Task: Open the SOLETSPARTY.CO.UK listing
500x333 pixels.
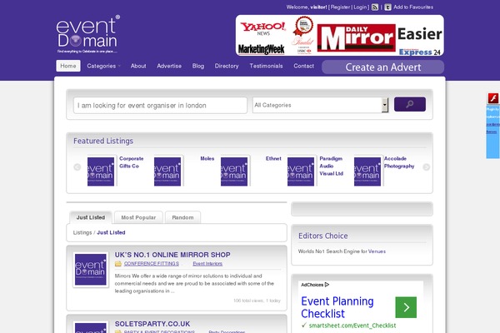Action: click(x=152, y=324)
